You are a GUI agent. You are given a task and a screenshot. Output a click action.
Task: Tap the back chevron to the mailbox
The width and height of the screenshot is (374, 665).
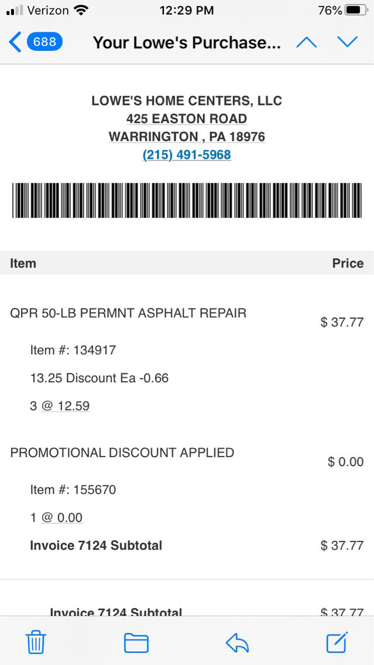[x=15, y=42]
